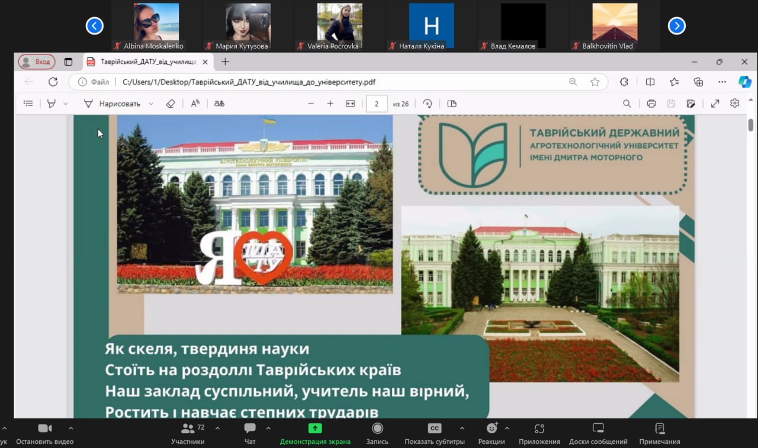Zoom in the PDF with plus button
This screenshot has height=448, width=758.
point(330,104)
